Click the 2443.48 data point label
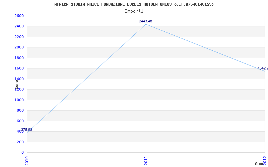 145,21
